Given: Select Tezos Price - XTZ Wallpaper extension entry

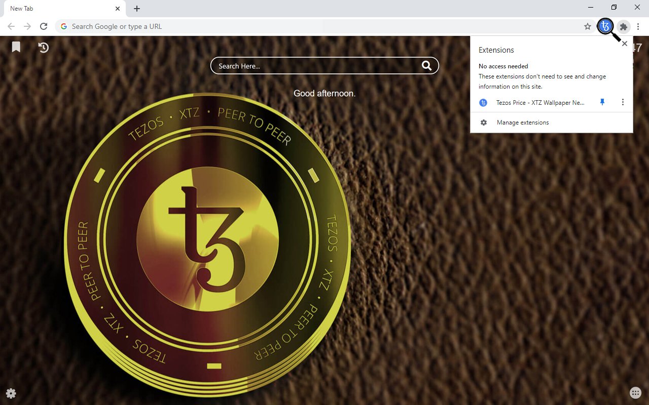Looking at the screenshot, I should (x=540, y=102).
